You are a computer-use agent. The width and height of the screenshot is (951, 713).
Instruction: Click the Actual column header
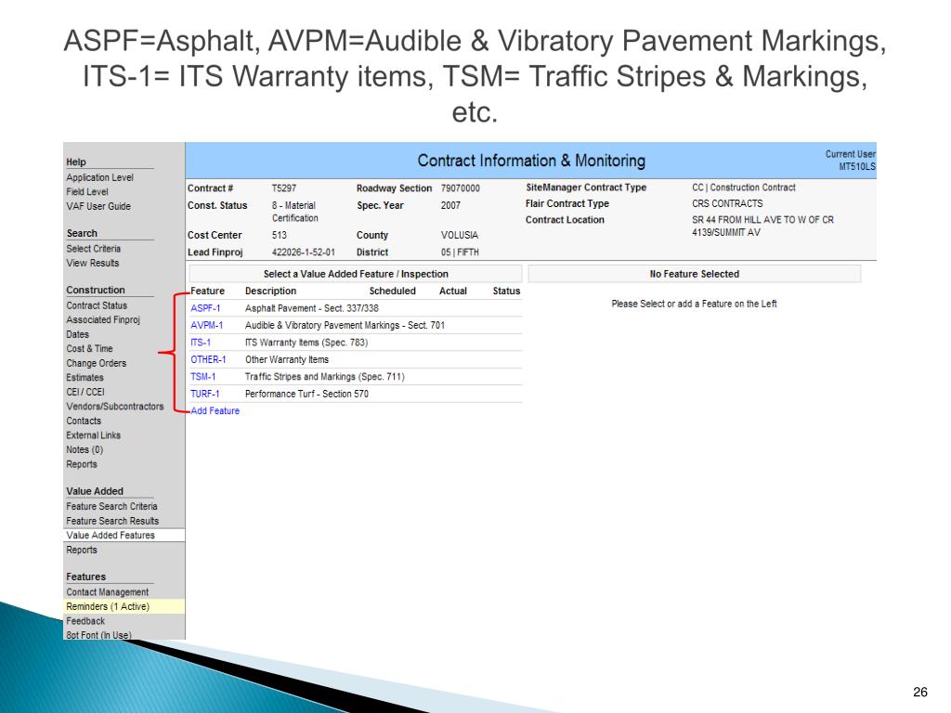tap(453, 291)
